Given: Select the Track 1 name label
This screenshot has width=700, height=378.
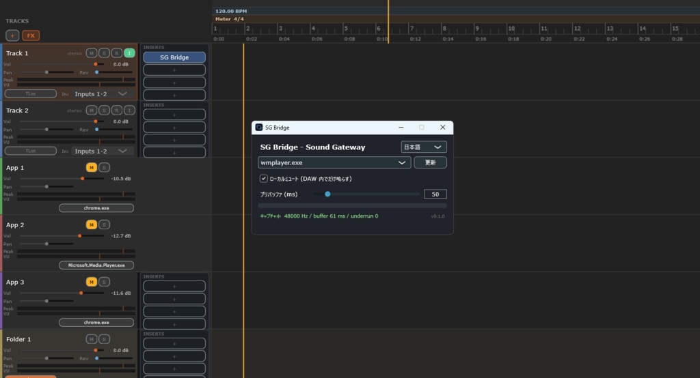Looking at the screenshot, I should click(17, 53).
